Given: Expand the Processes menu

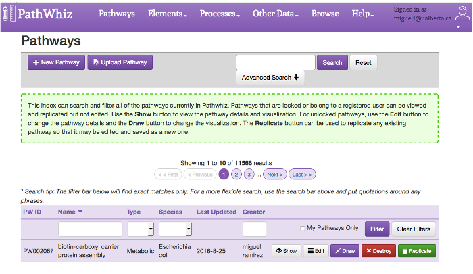Looking at the screenshot, I should 220,14.
